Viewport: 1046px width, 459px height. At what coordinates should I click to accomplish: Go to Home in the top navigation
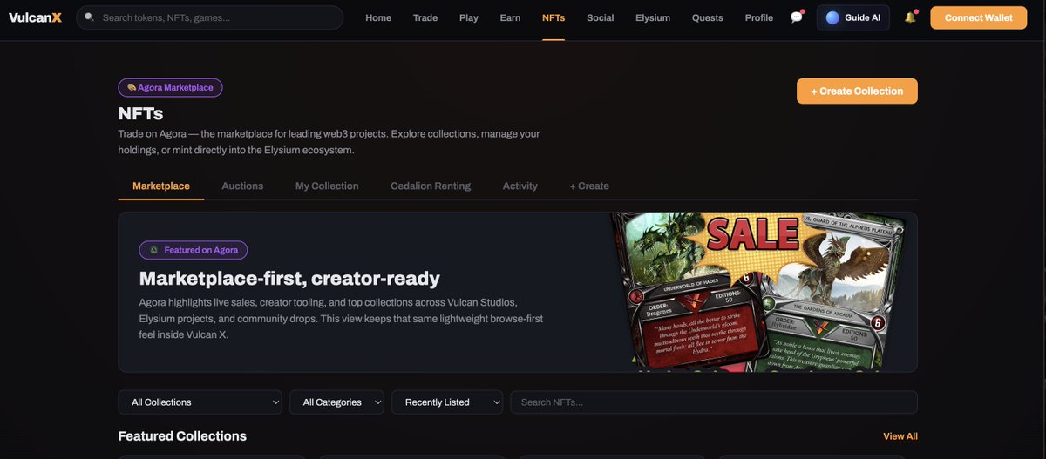coord(378,17)
